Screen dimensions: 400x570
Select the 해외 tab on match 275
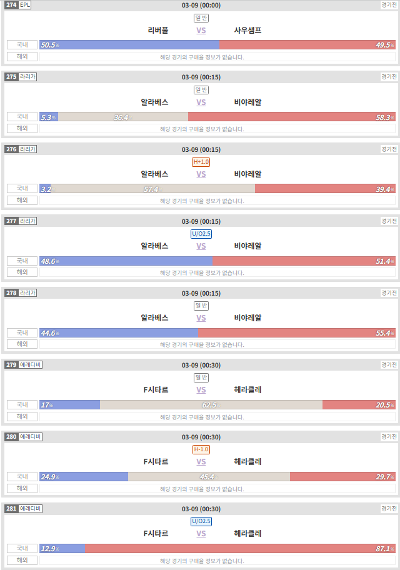tap(22, 128)
